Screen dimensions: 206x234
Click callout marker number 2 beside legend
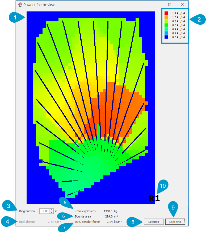[x=198, y=19]
